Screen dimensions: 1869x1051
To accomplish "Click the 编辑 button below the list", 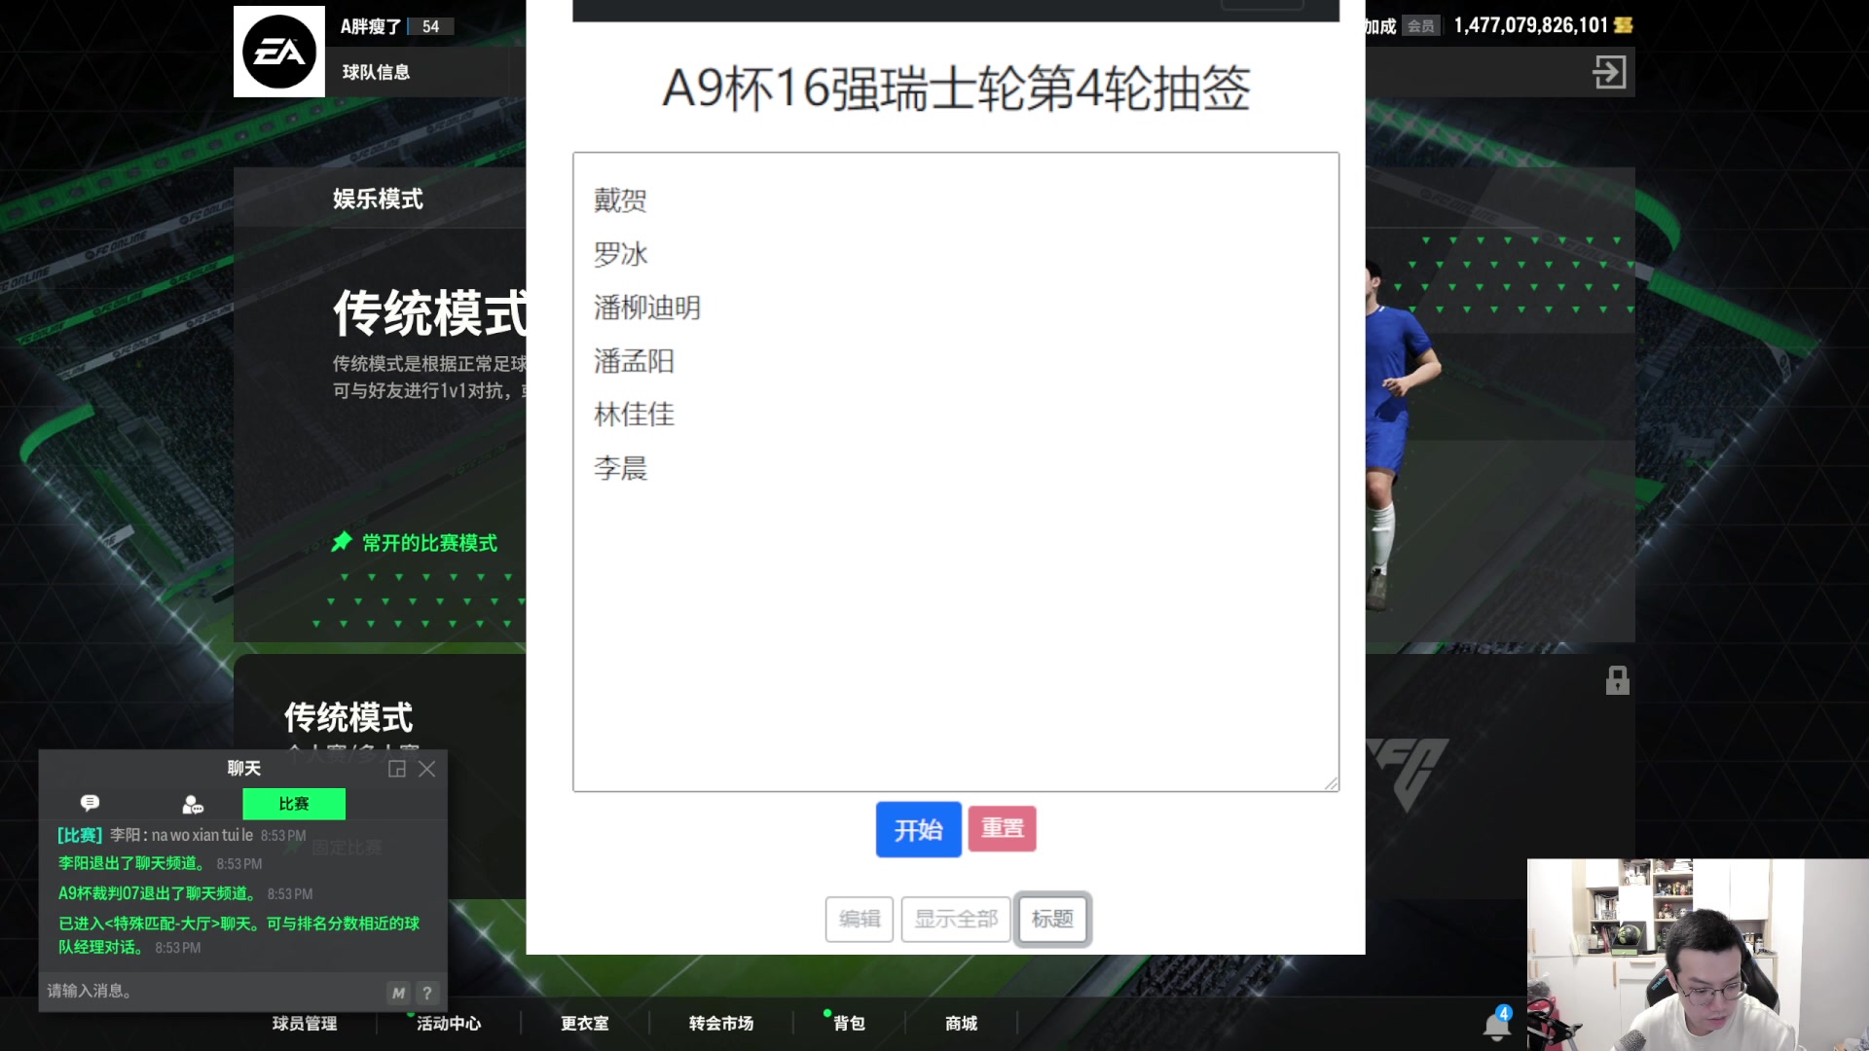I will 860,919.
